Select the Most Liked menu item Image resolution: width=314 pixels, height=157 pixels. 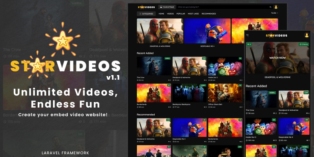point(193,14)
